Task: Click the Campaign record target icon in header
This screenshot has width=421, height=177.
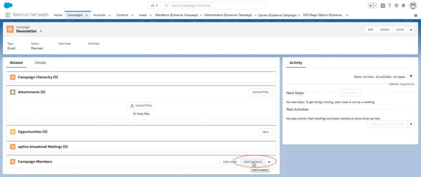Action: pyautogui.click(x=10, y=29)
